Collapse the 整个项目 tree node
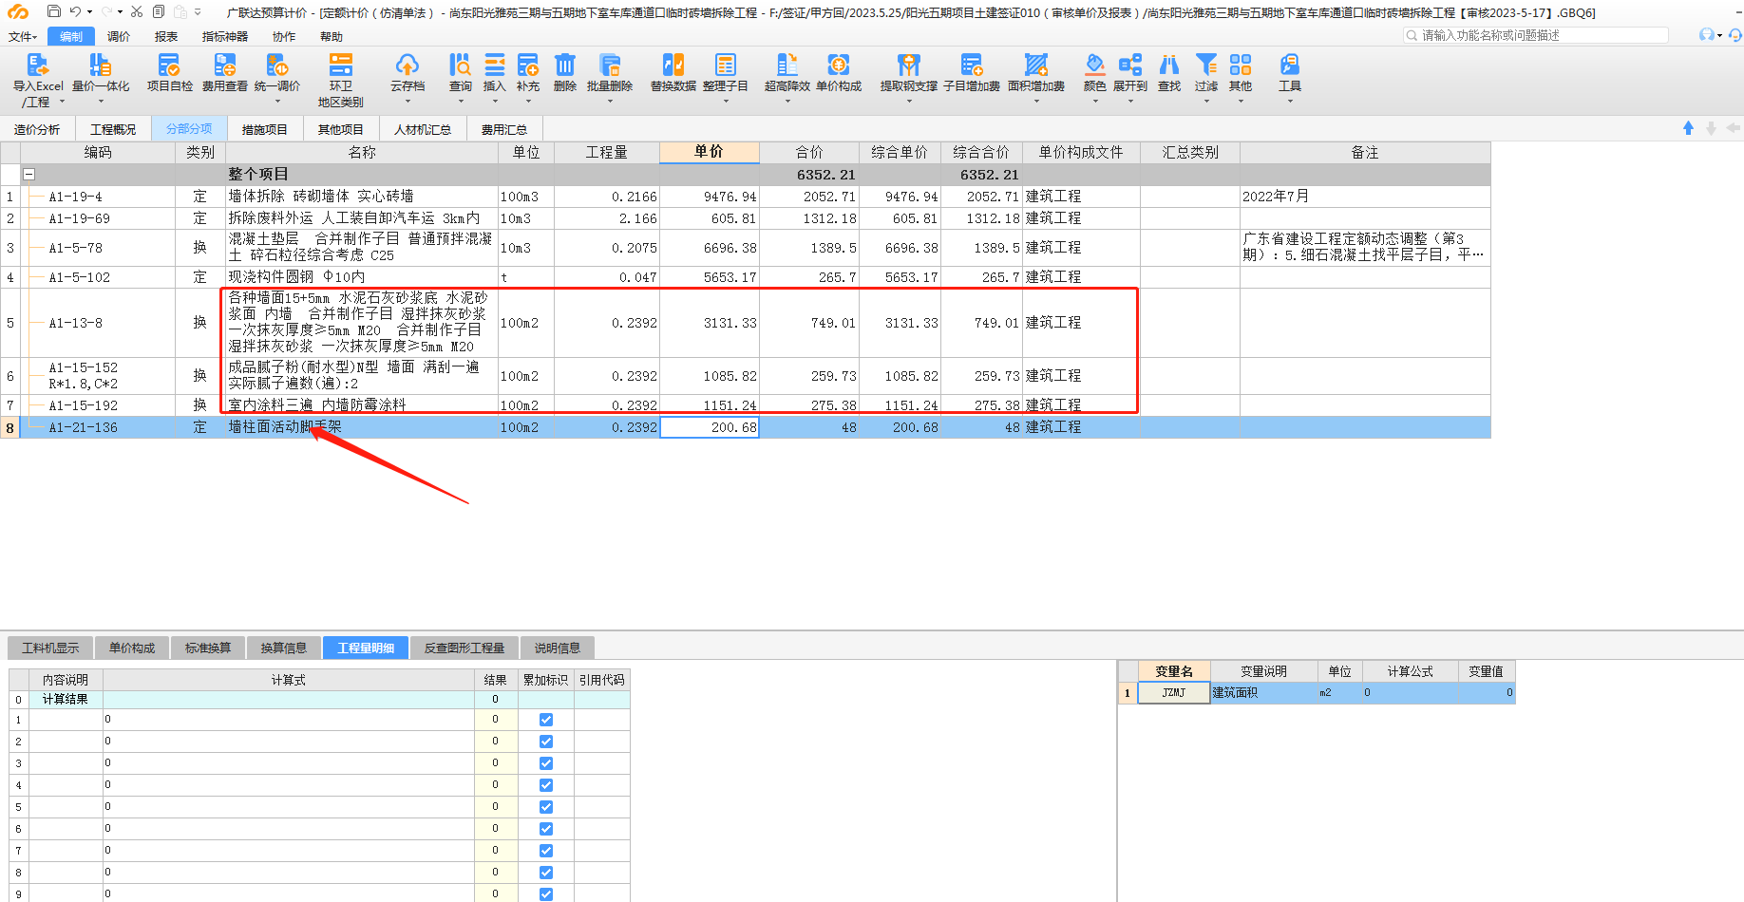Viewport: 1744px width, 902px height. pyautogui.click(x=29, y=175)
